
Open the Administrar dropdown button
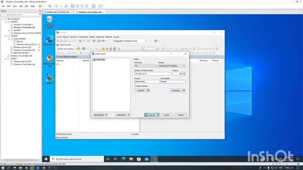[123, 115]
